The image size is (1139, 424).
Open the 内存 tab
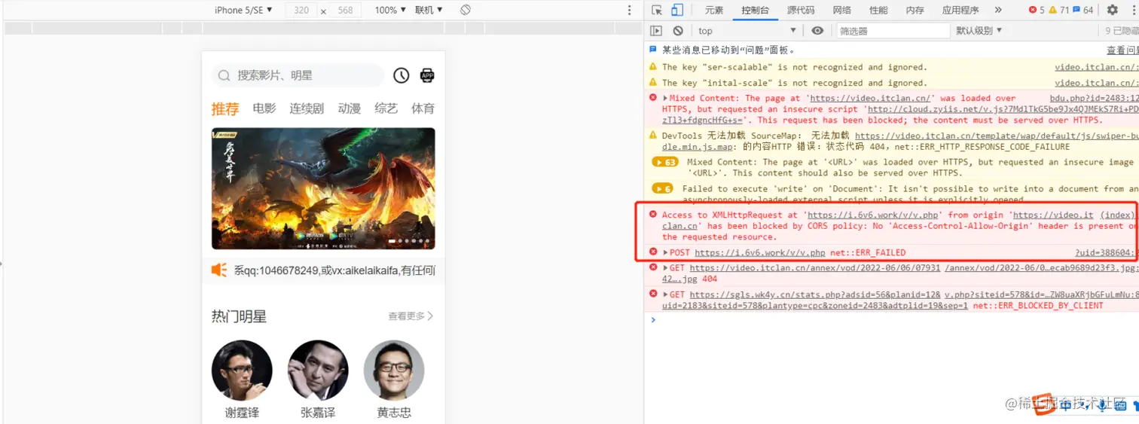[x=915, y=10]
